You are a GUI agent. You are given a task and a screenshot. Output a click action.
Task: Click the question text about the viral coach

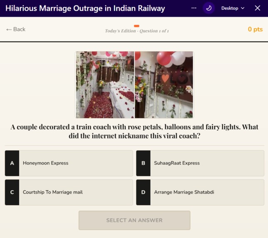coord(134,131)
